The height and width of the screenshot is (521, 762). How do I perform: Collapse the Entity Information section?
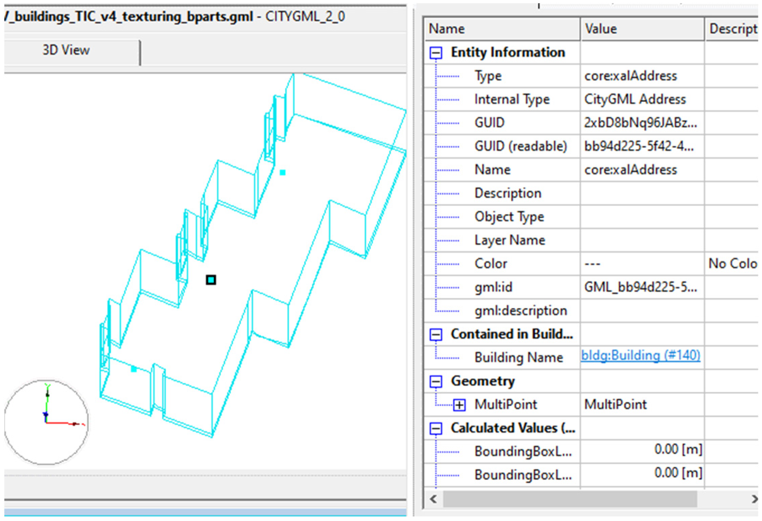[x=436, y=53]
